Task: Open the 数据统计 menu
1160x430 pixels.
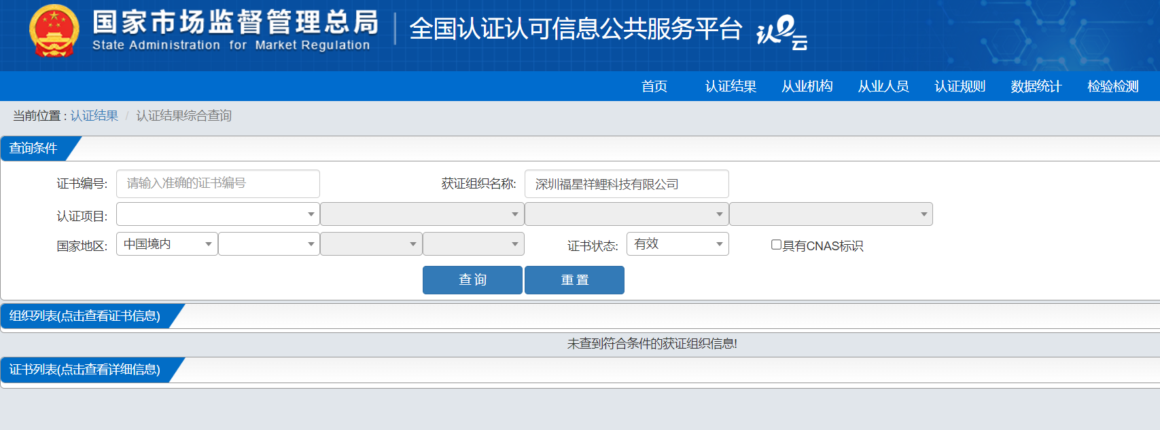Action: (1036, 86)
